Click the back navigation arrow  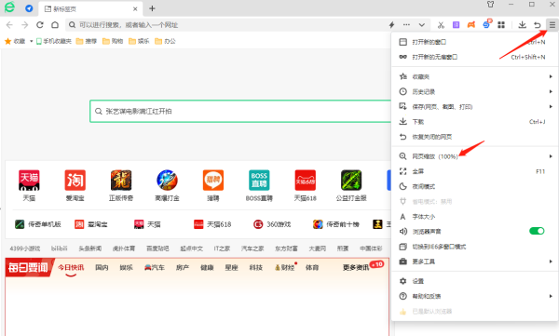(x=9, y=24)
